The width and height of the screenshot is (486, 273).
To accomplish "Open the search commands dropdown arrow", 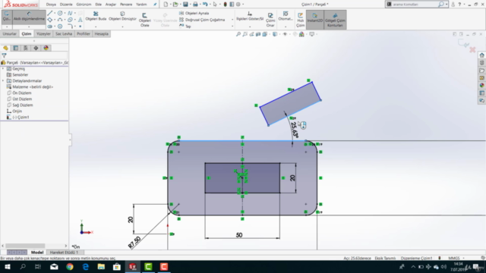I will click(447, 5).
